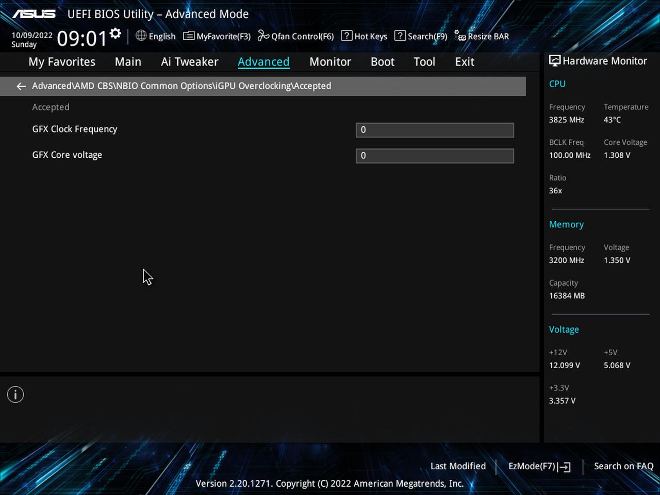The width and height of the screenshot is (660, 495).
Task: Open Search on FAQ link
Action: (x=623, y=466)
